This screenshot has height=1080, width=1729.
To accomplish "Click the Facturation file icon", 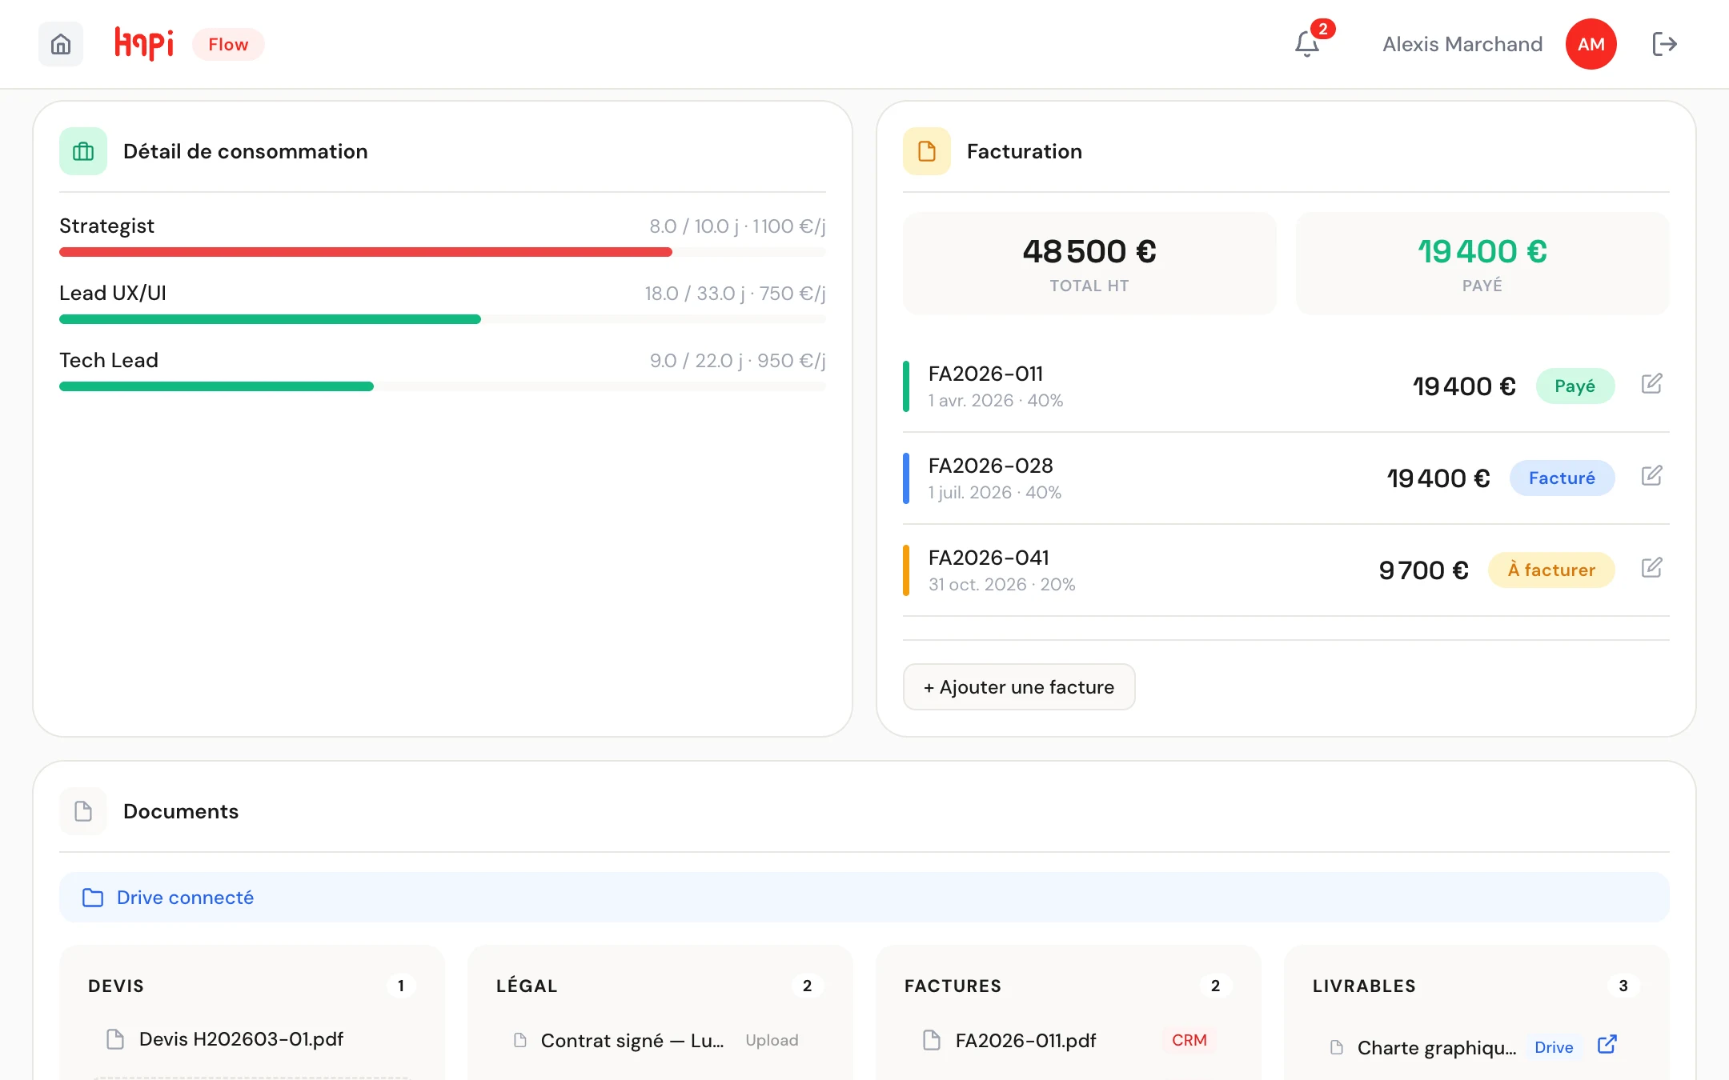I will click(927, 151).
